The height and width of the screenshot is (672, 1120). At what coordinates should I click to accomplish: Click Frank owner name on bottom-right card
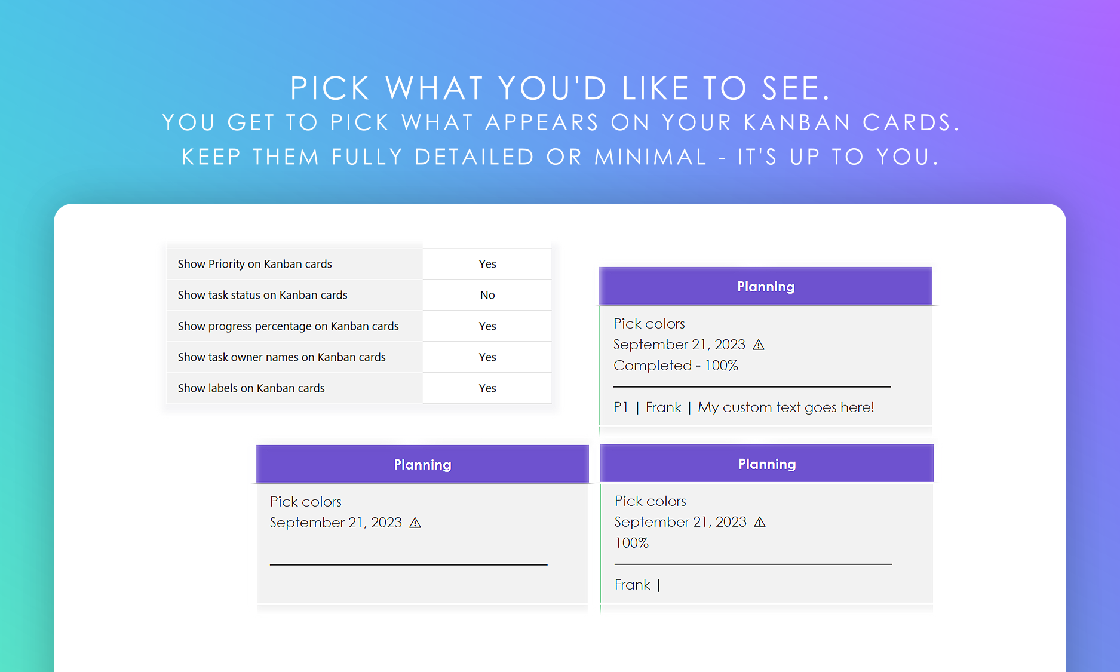click(x=632, y=585)
